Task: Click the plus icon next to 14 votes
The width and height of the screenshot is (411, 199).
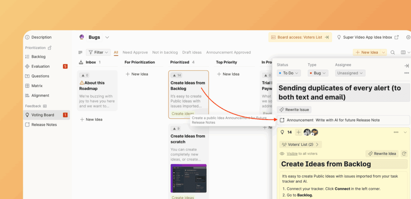Action: click(298, 132)
